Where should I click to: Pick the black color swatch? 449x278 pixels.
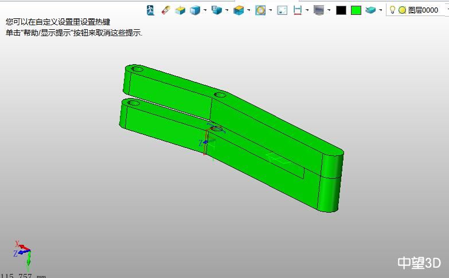tap(341, 10)
